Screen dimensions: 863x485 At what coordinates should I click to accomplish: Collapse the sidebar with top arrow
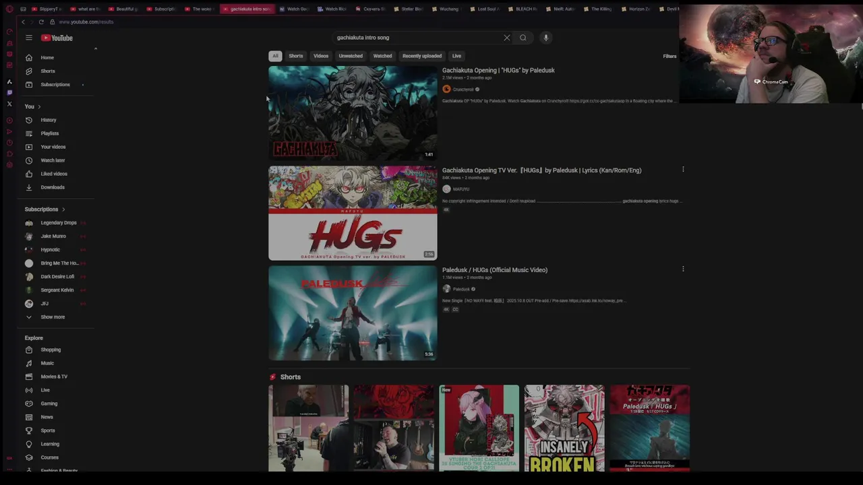(96, 48)
